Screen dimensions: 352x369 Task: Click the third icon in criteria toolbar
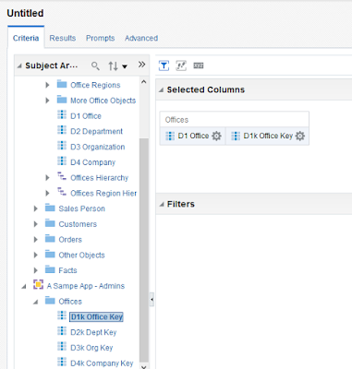199,65
